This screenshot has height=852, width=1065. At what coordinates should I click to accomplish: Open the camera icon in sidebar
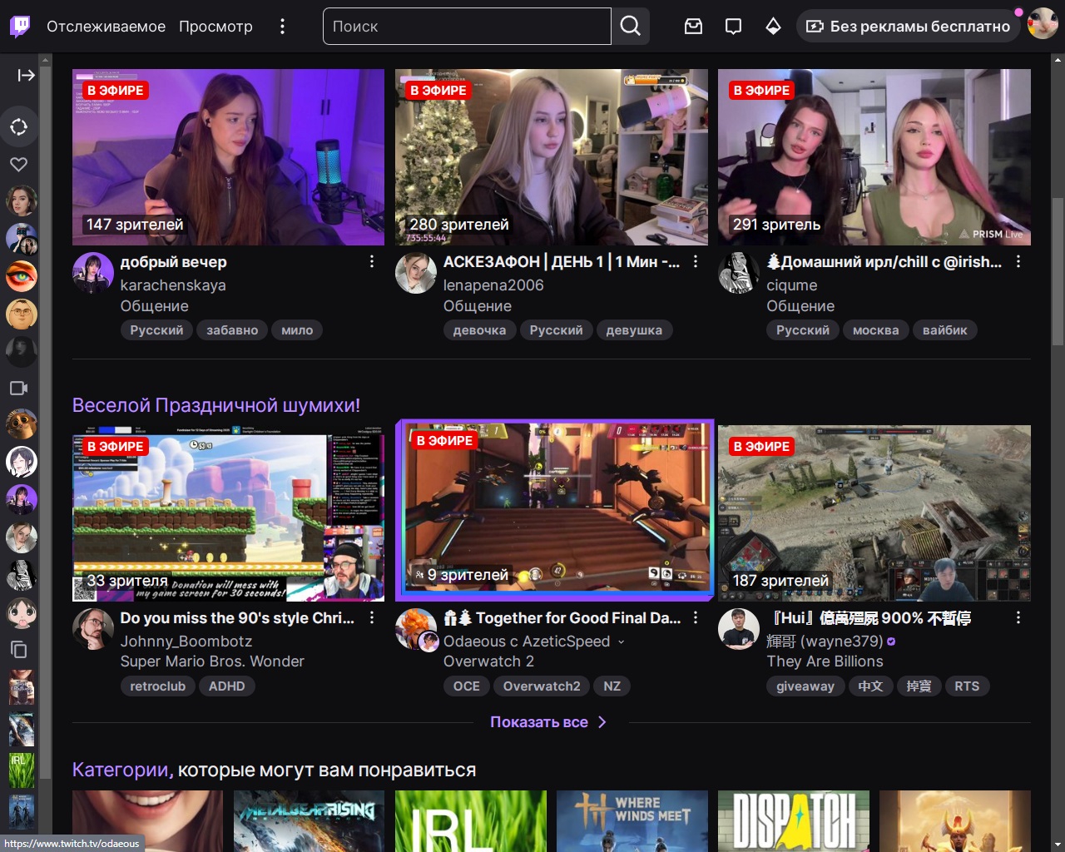[x=19, y=388]
